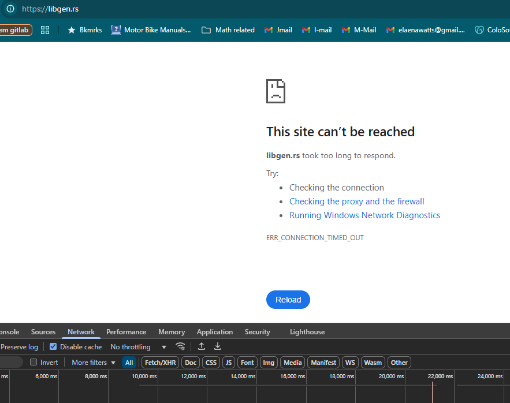Filter requests by Wasm type
The image size is (510, 403).
(373, 363)
